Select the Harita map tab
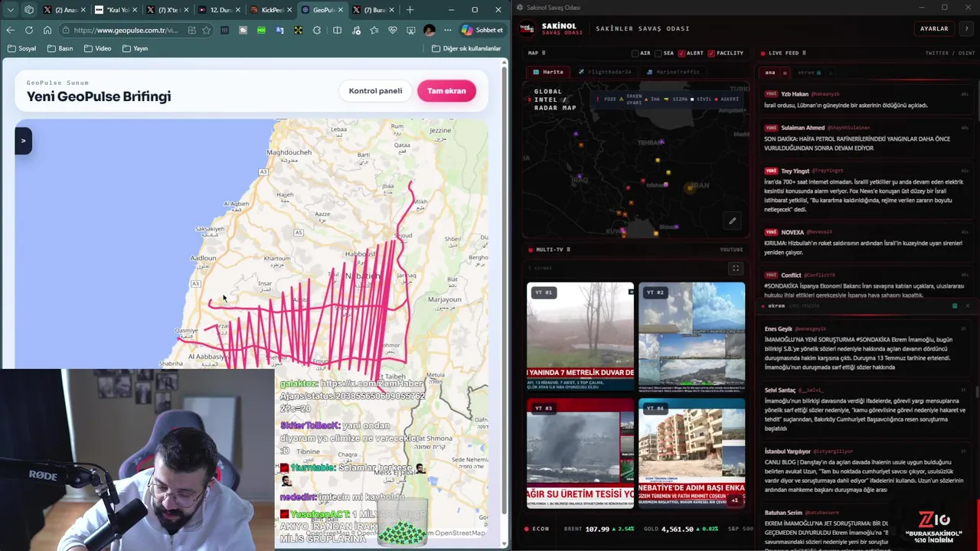The width and height of the screenshot is (980, 551). pyautogui.click(x=548, y=72)
